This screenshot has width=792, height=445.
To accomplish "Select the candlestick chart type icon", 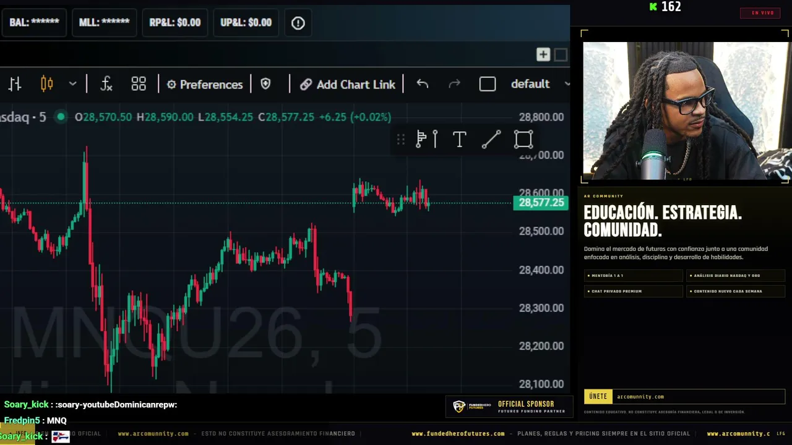I will [46, 84].
